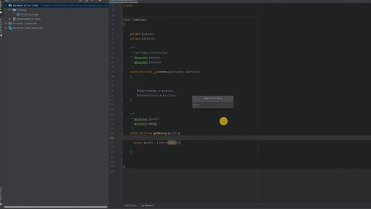
Task: Click the $this->actions = $actions line
Action: pos(157,95)
